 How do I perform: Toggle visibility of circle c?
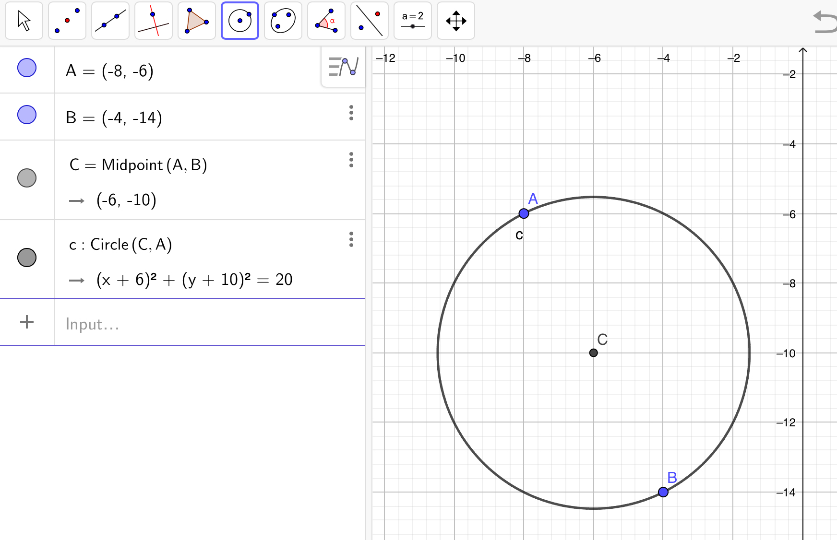(x=27, y=258)
